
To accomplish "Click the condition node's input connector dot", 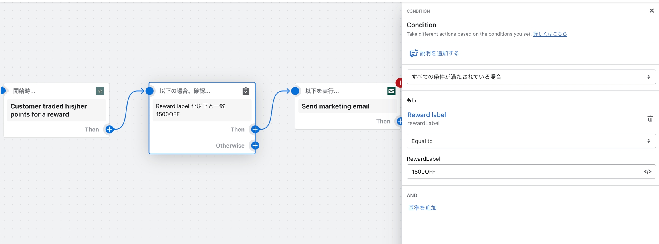I will 150,91.
